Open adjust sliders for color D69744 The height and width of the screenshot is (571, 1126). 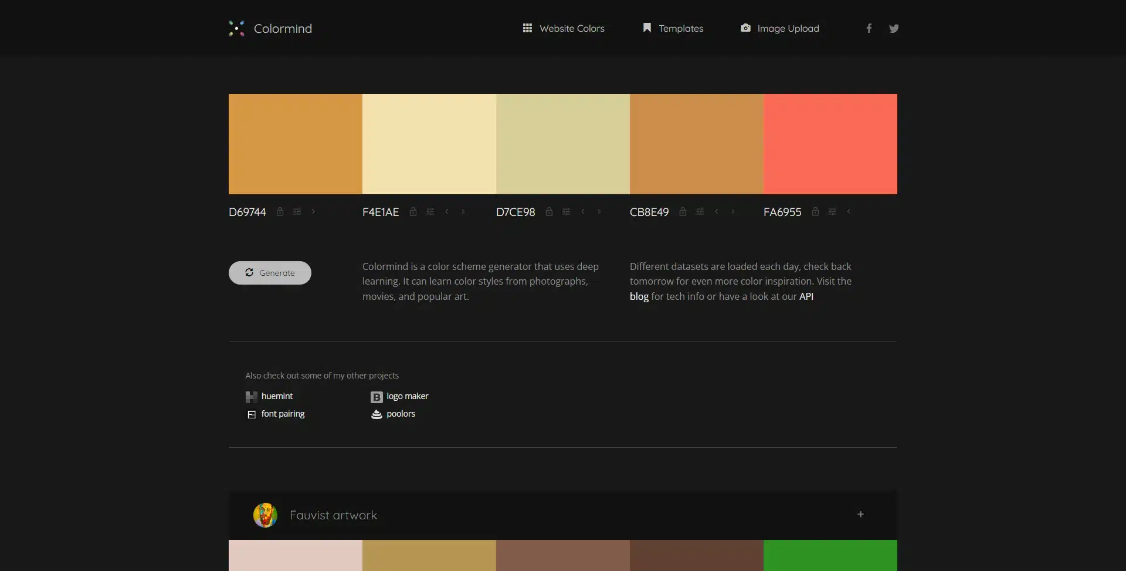tap(297, 212)
